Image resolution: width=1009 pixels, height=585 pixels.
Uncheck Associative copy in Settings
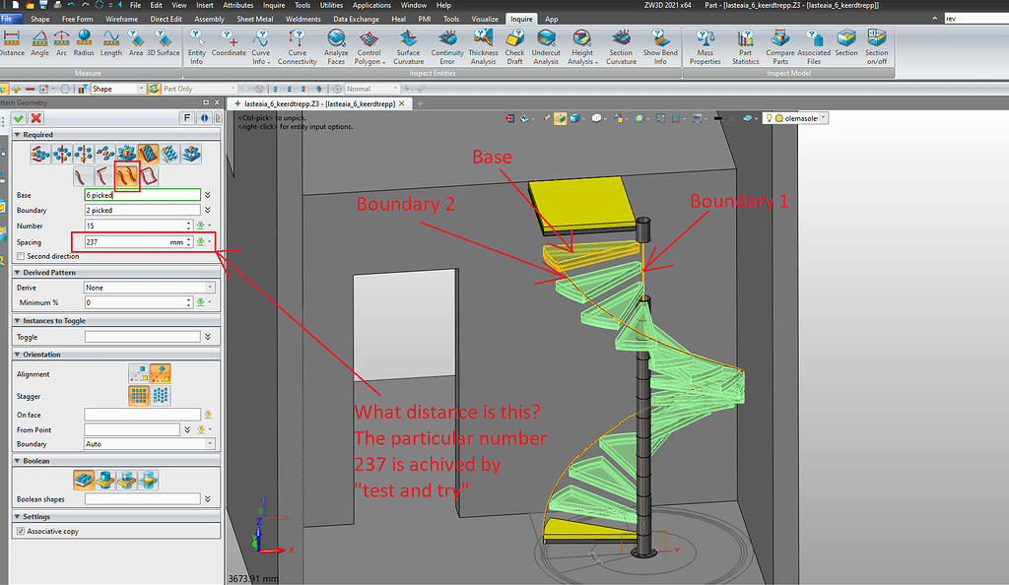coord(21,531)
